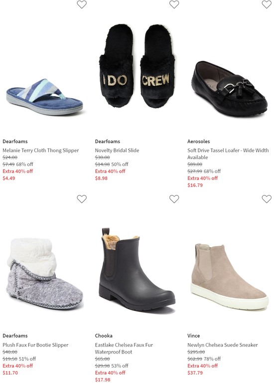Open the black Chelsea rain boot image
This screenshot has width=274, height=385.
pos(137,269)
